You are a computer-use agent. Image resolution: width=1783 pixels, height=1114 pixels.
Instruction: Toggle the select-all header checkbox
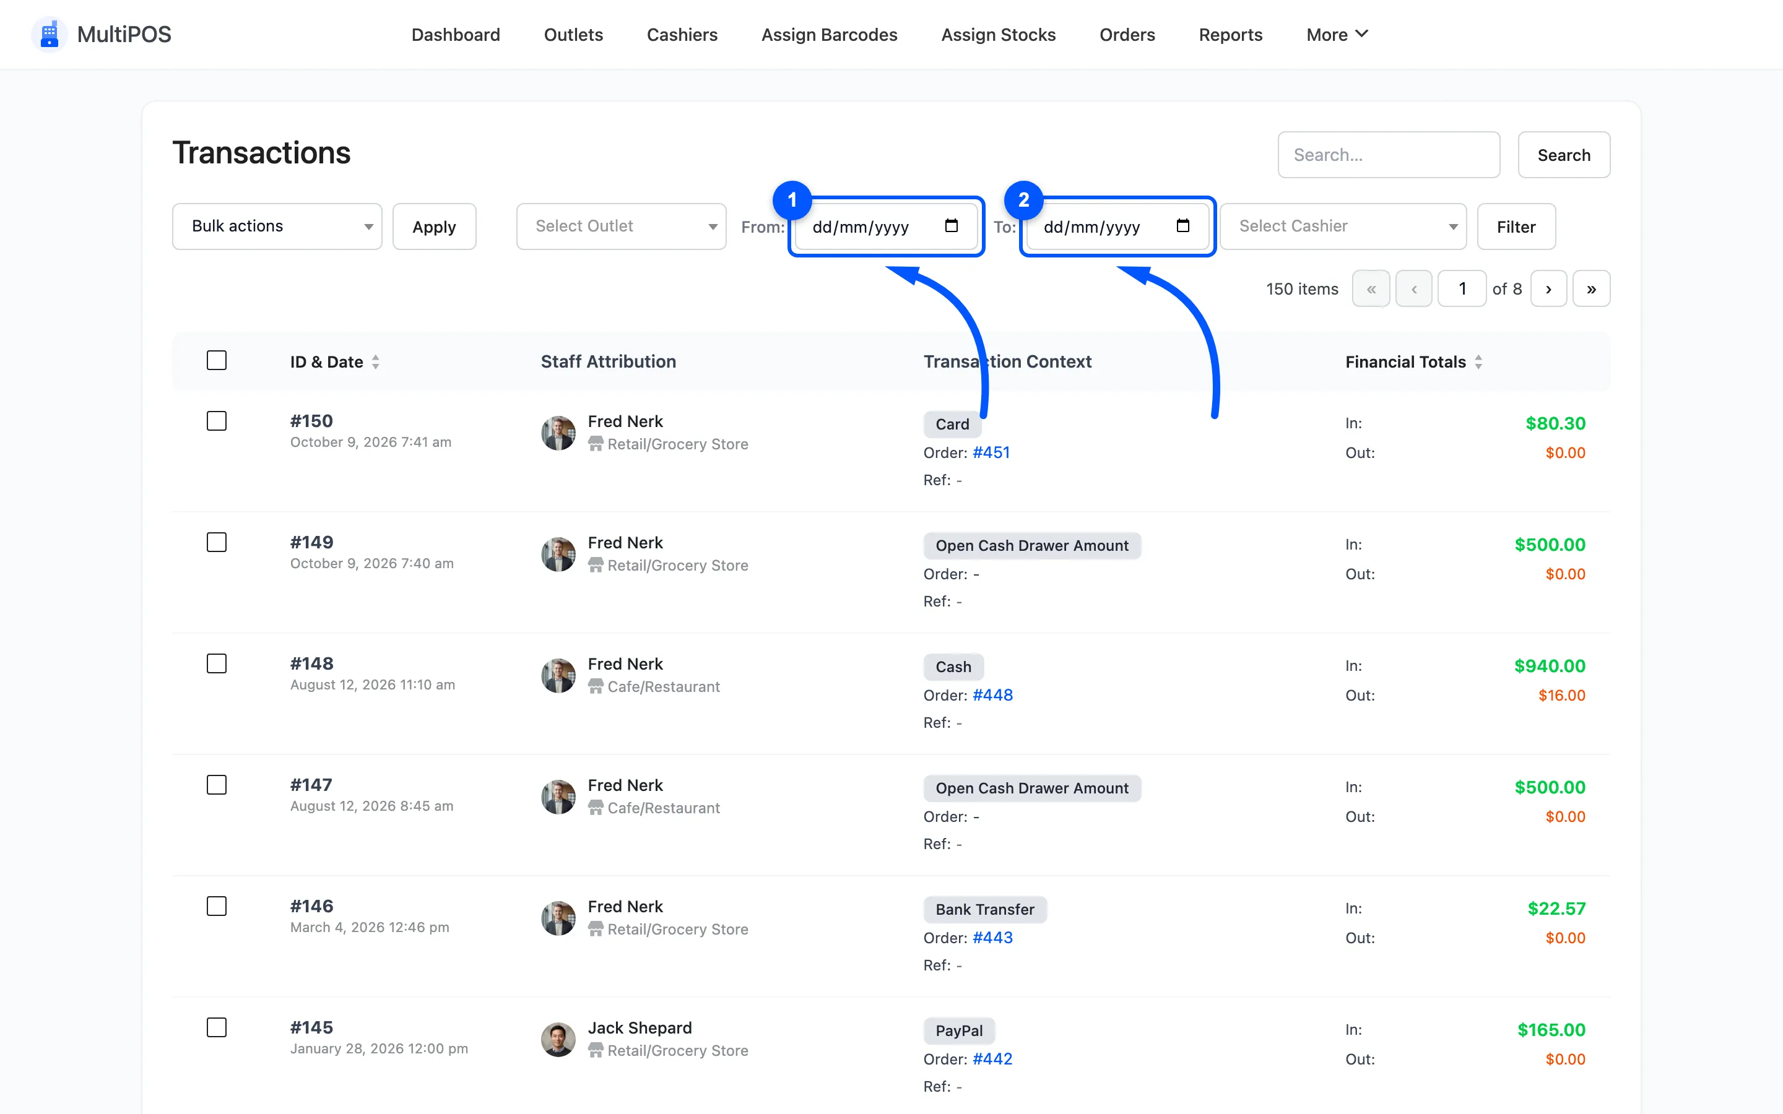[217, 360]
